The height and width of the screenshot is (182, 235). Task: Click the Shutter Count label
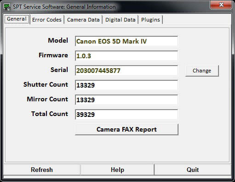(46, 84)
